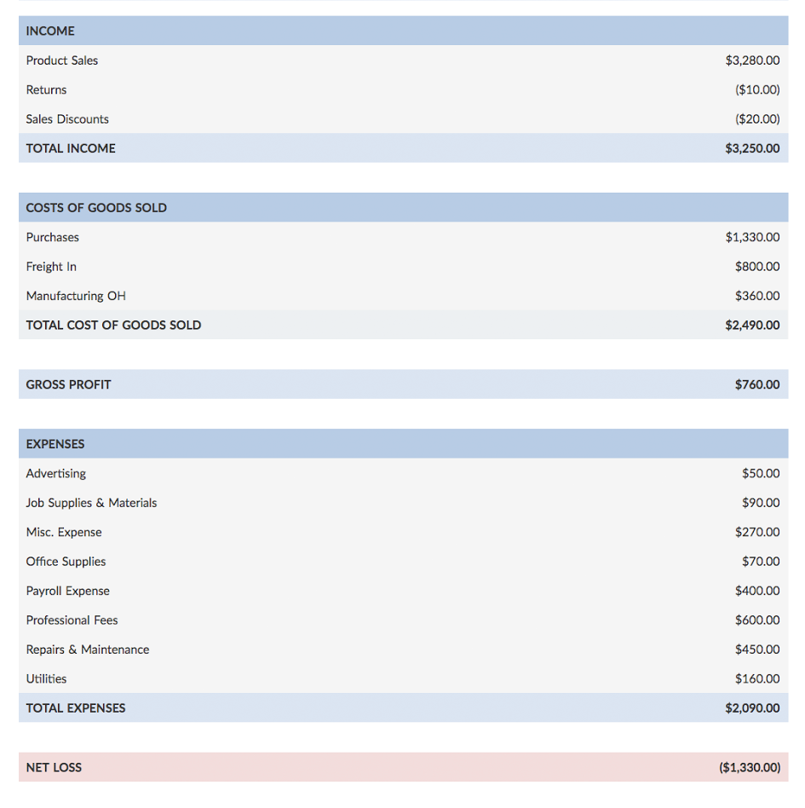Click the INCOME section header
805x808 pixels.
click(50, 32)
